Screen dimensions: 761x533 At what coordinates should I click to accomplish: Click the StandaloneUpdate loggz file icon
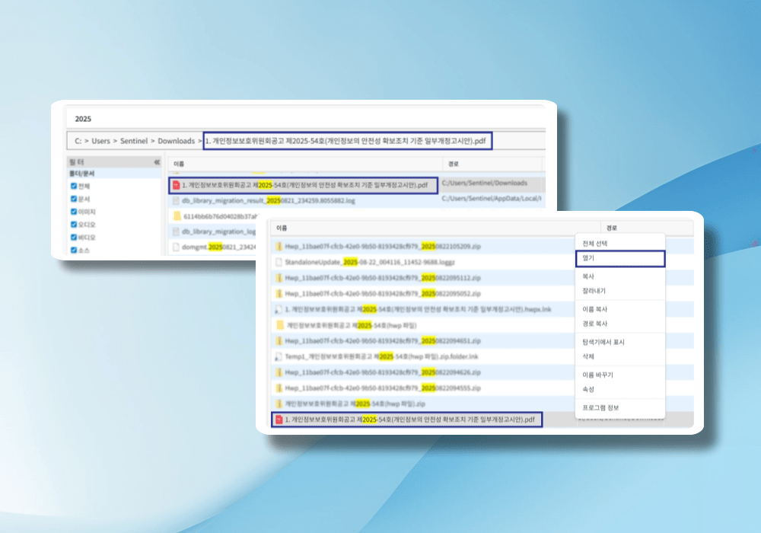point(279,262)
